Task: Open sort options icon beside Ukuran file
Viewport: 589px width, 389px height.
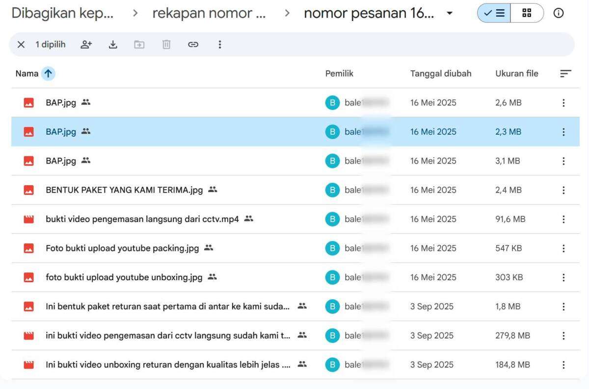Action: click(x=565, y=73)
